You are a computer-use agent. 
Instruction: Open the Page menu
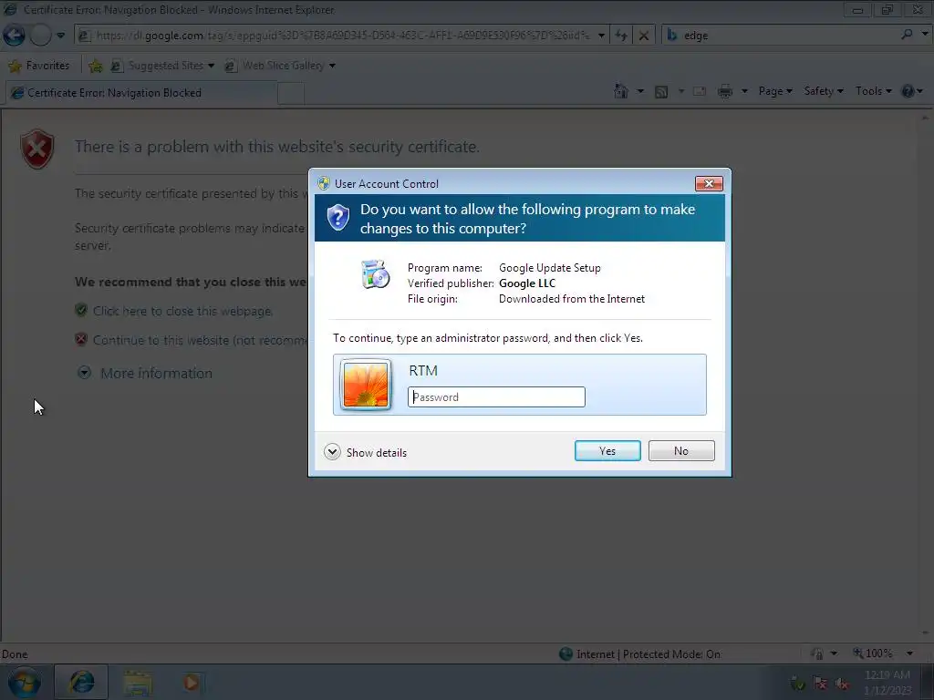click(x=775, y=91)
